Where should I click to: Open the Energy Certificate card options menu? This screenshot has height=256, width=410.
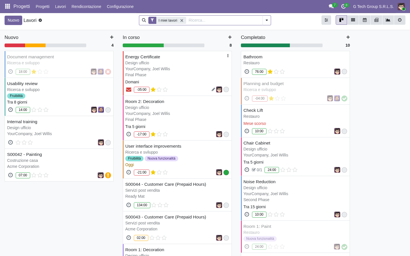point(228,56)
